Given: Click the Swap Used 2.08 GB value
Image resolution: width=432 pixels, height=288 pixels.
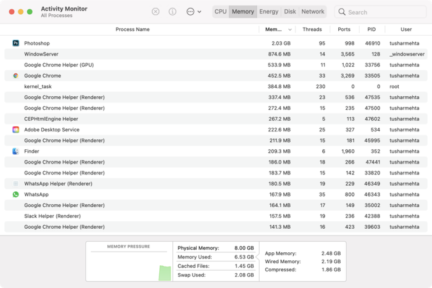Looking at the screenshot, I should point(244,275).
